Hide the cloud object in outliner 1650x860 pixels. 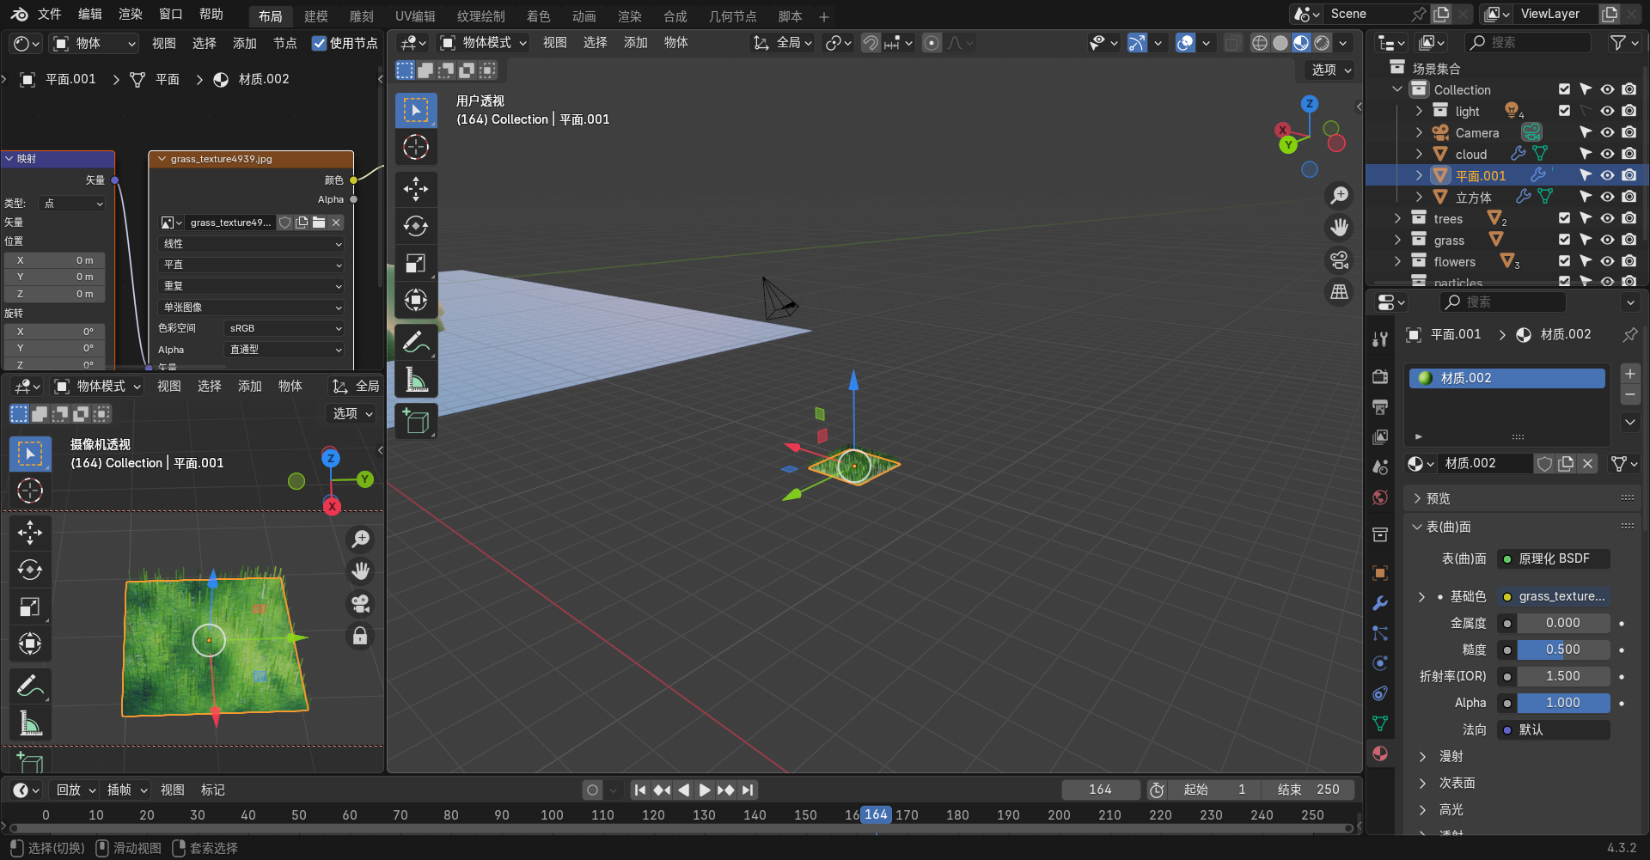[1607, 154]
